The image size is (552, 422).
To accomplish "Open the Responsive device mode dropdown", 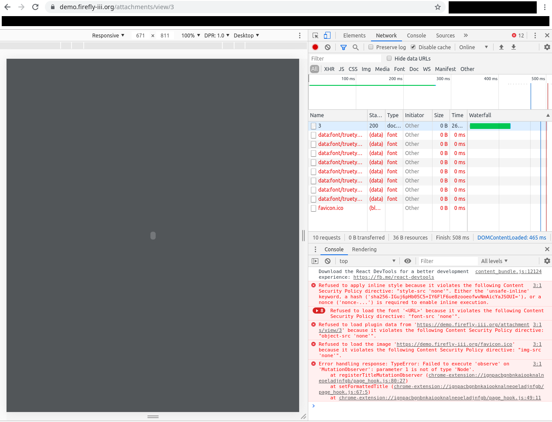I will tap(108, 35).
